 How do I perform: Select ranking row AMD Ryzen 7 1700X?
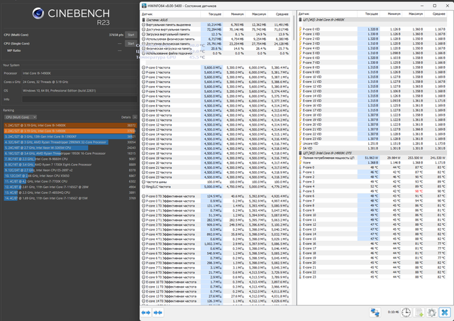pyautogui.click(x=70, y=165)
